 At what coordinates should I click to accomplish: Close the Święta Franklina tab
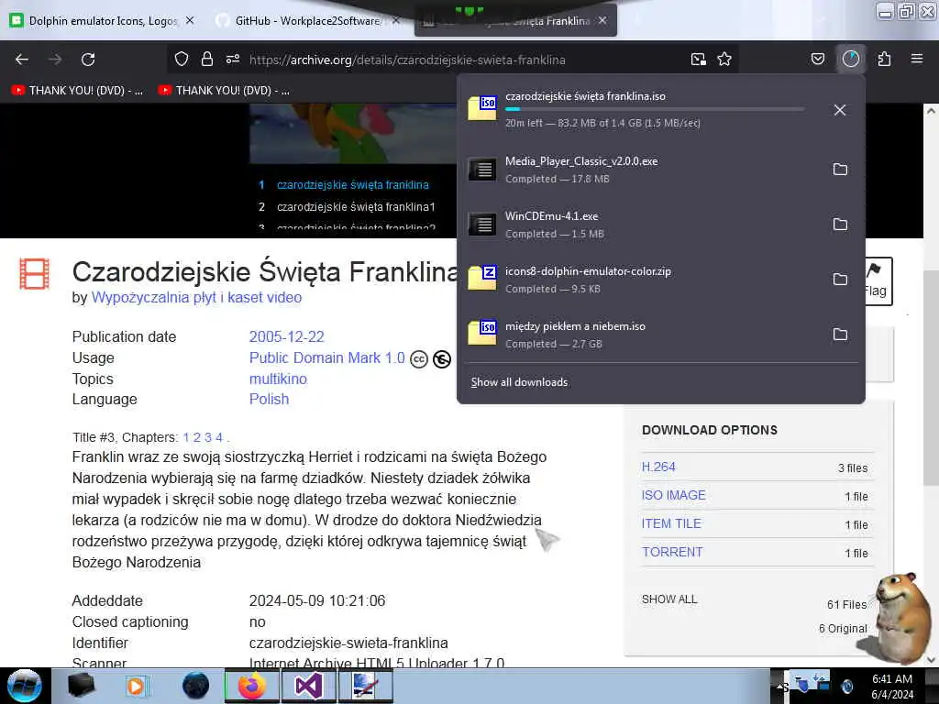(602, 20)
